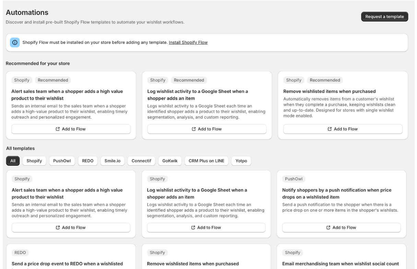
Task: Click the Automations page heading
Action: point(27,12)
